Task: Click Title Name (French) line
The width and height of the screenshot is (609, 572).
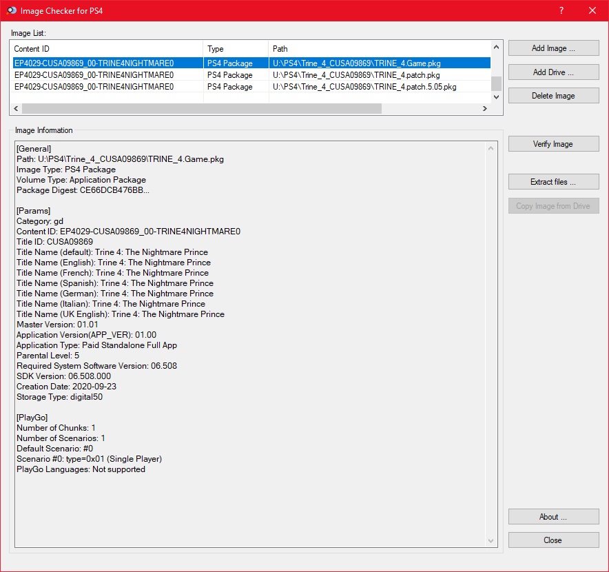Action: click(112, 273)
